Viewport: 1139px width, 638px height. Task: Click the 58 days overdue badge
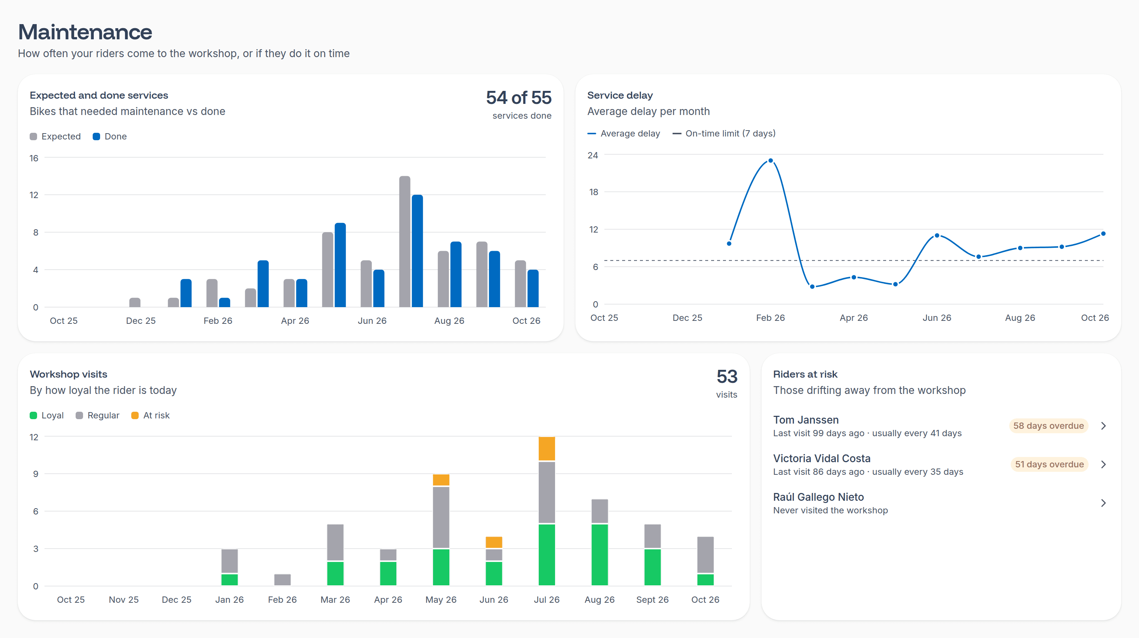point(1049,425)
